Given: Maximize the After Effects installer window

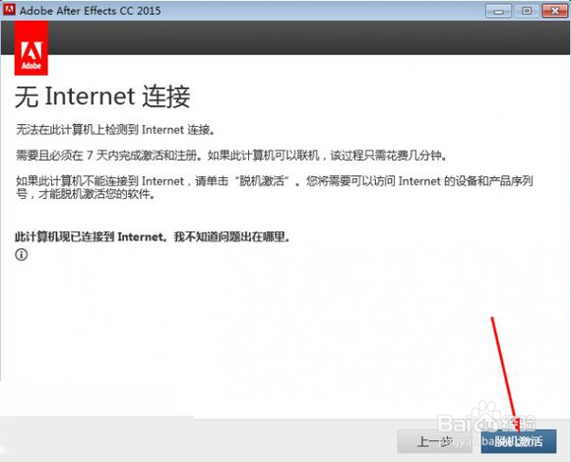Looking at the screenshot, I should 527,11.
